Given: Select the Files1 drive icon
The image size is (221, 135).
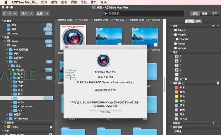Looking at the screenshot, I should point(8,42).
